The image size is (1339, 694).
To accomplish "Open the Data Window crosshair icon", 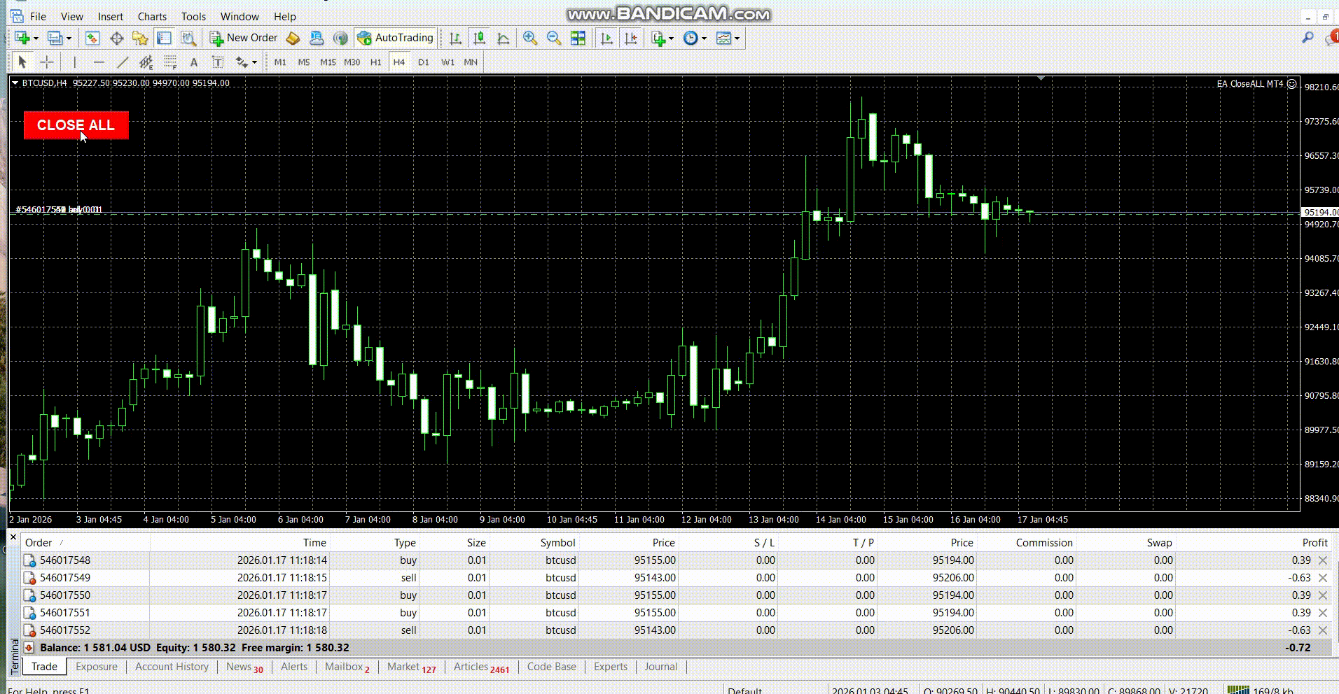I will (117, 38).
